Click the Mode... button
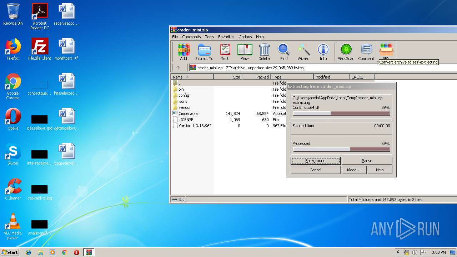Screen dimensions: 457x257 click(x=354, y=170)
